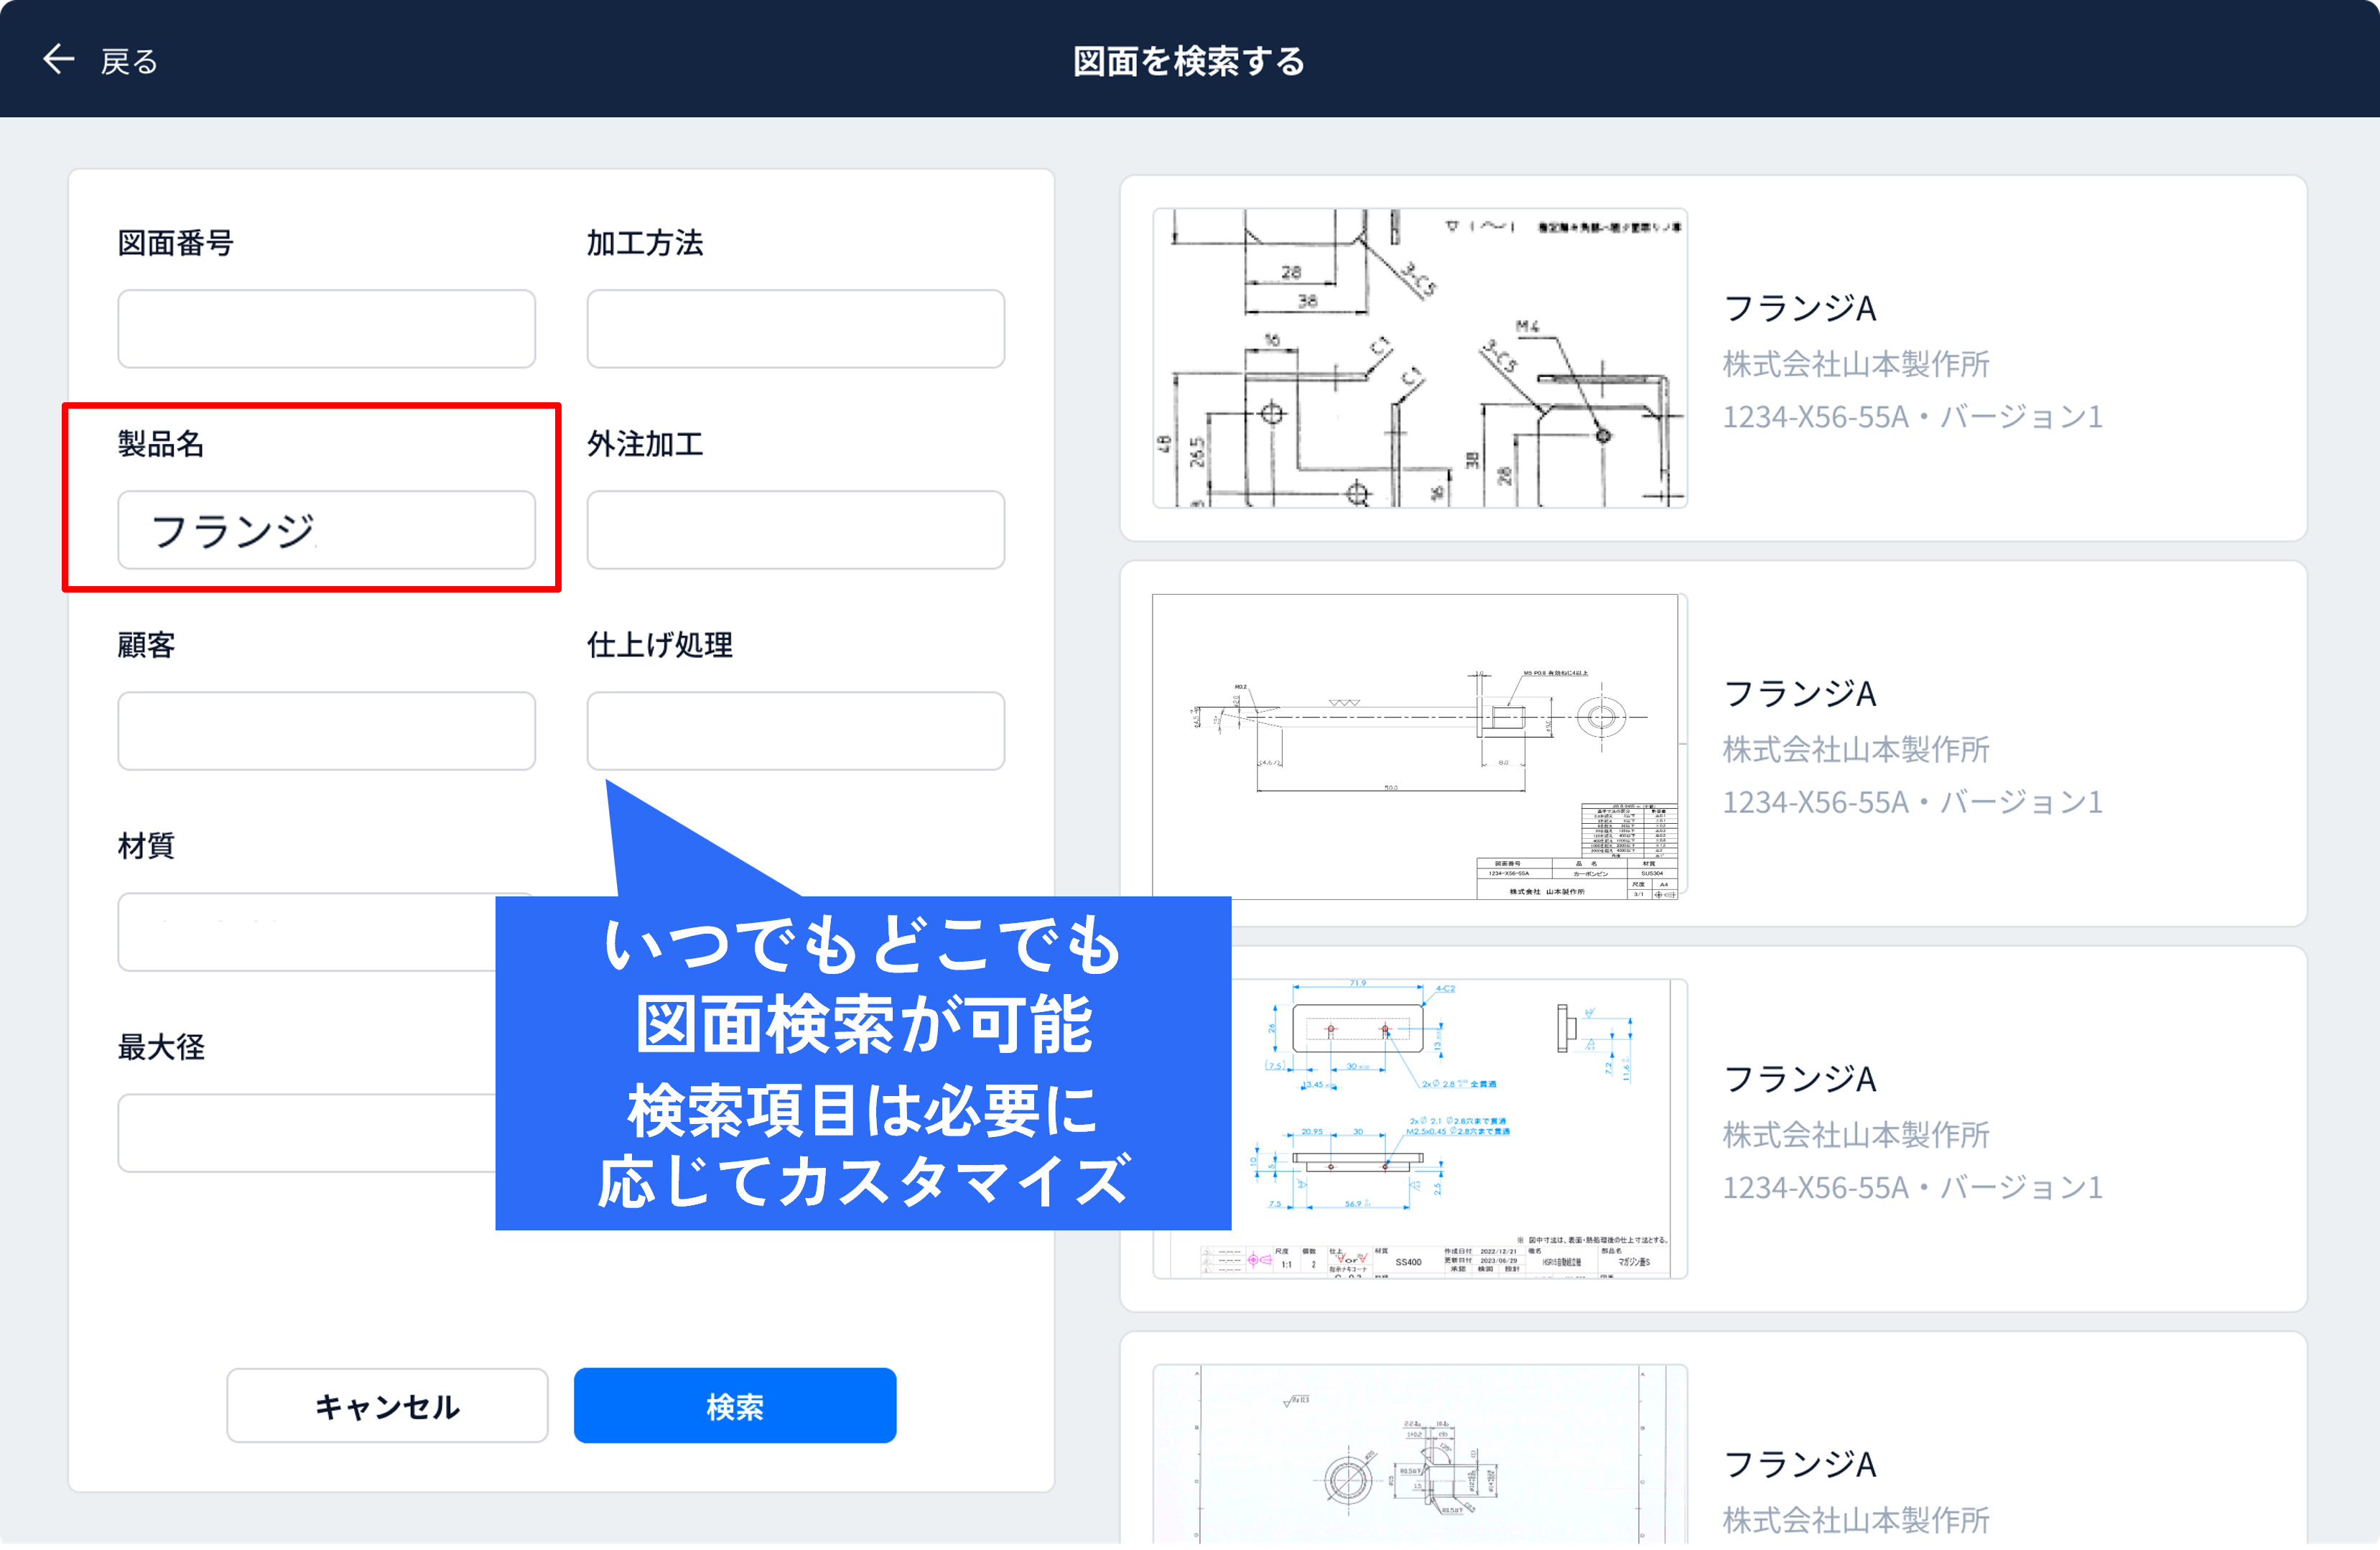2380x1550 pixels.
Task: Click the 顧客 input field
Action: pos(326,731)
